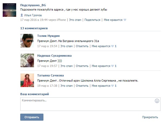The width and height of the screenshot is (167, 125).
Task: Reply to Толик Нуждин's comment with Ответить
Action: [x=82, y=46]
